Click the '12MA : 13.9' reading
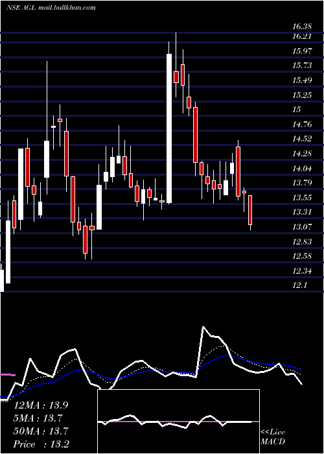Screen dimensions: 324x454 click(x=41, y=405)
